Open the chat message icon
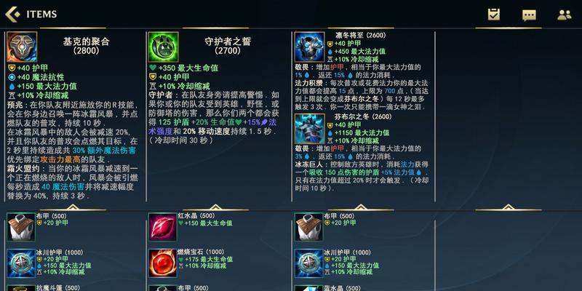The width and height of the screenshot is (582, 291). click(x=529, y=15)
